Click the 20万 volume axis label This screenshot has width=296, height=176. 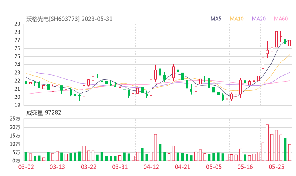pyautogui.click(x=15, y=127)
